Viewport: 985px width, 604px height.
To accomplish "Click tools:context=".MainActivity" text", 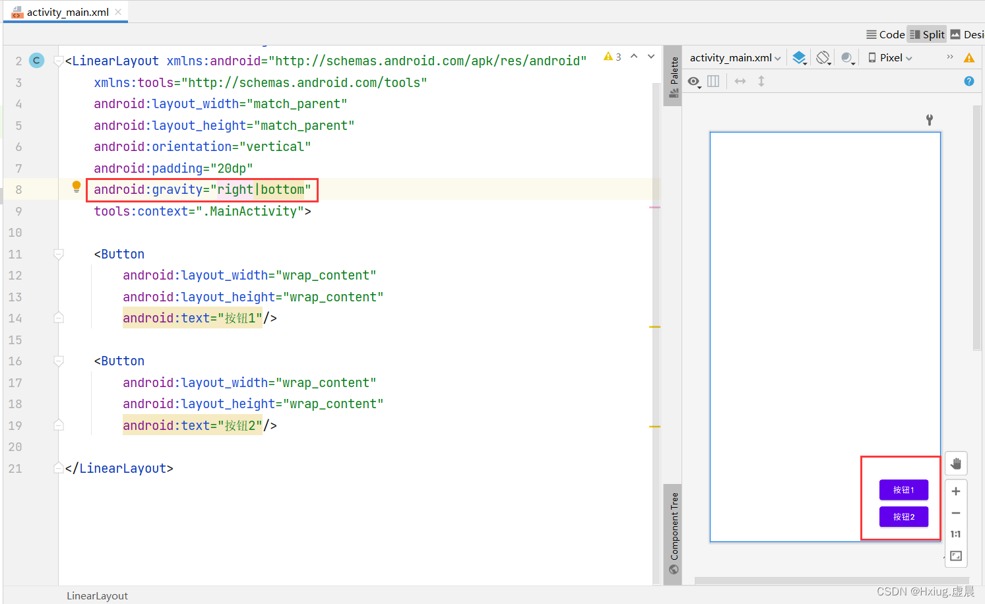I will coord(199,212).
